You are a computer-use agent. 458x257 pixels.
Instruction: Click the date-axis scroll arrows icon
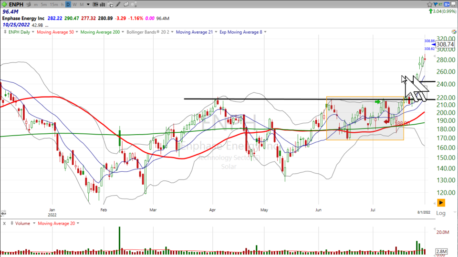3,213
